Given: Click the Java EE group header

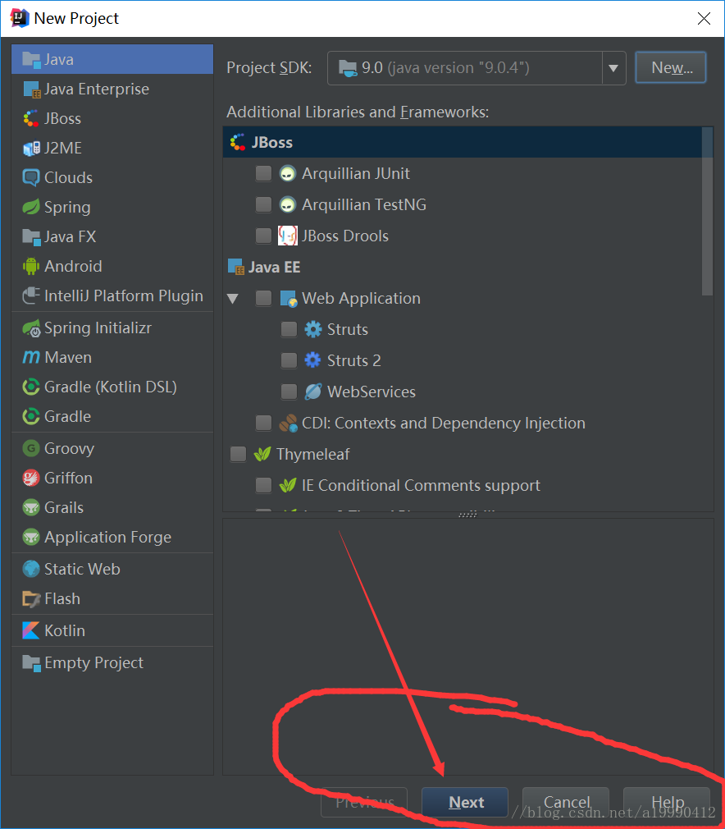Looking at the screenshot, I should pos(463,267).
